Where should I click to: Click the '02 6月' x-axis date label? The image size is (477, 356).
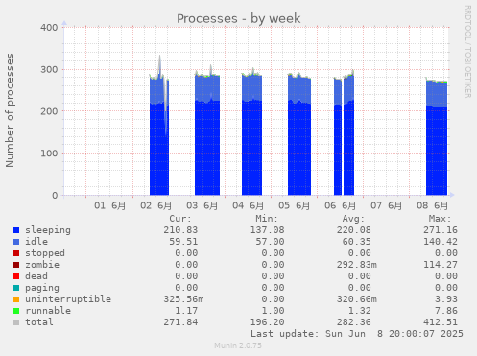(155, 205)
